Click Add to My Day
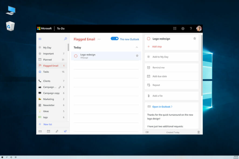Screen dimensions: 239x159 172,57
